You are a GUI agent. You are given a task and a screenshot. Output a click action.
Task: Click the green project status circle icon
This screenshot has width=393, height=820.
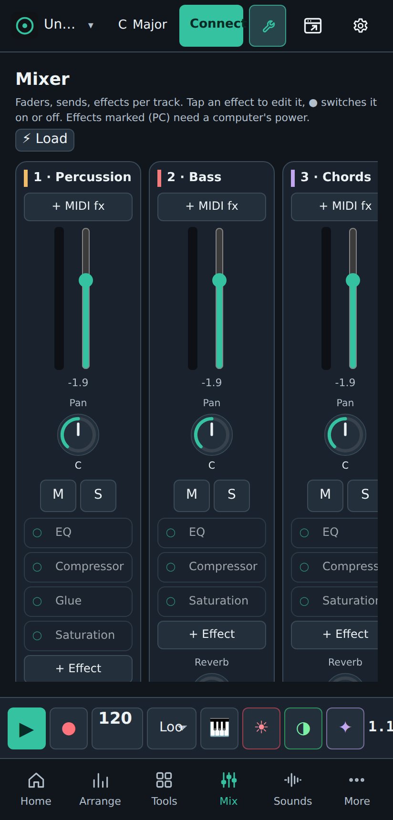tap(25, 26)
